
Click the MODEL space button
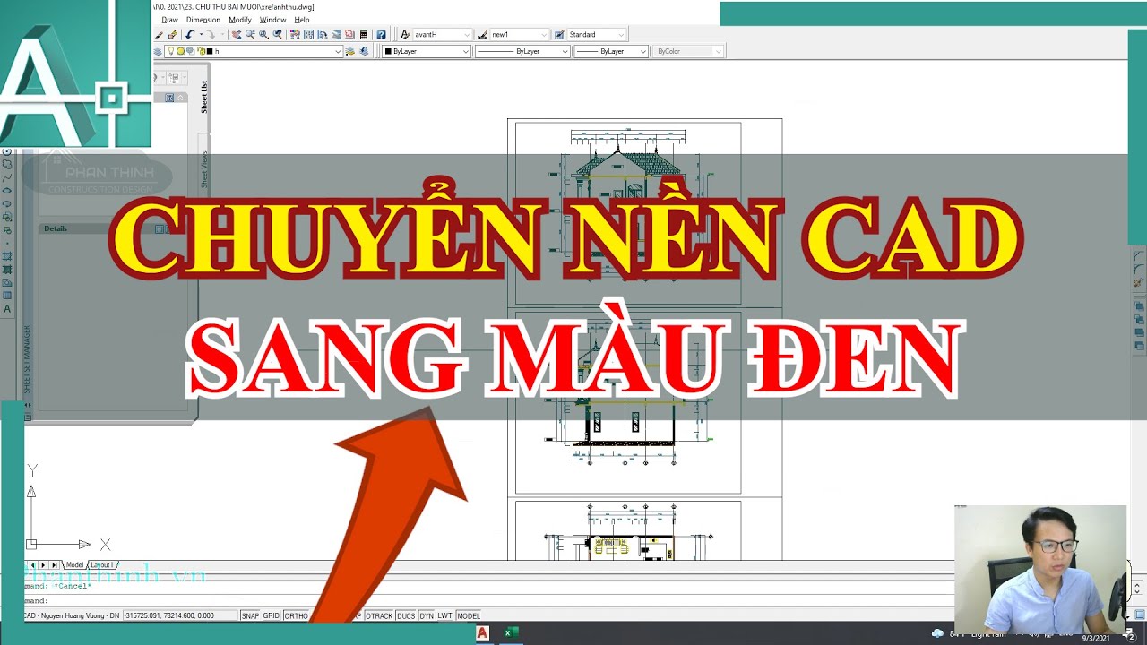tap(469, 616)
